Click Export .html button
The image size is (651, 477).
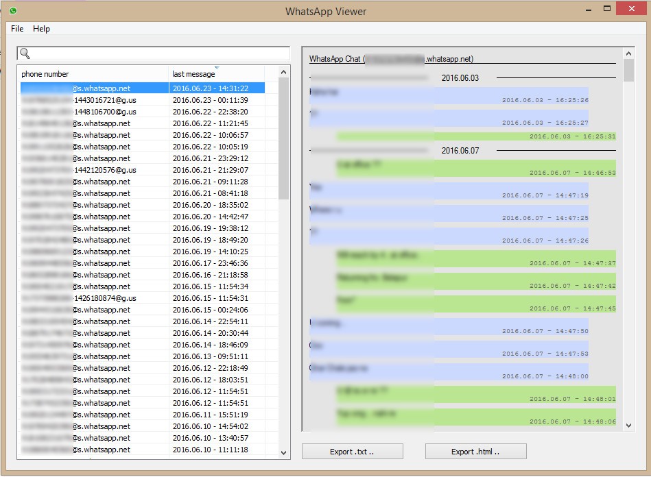coord(475,451)
